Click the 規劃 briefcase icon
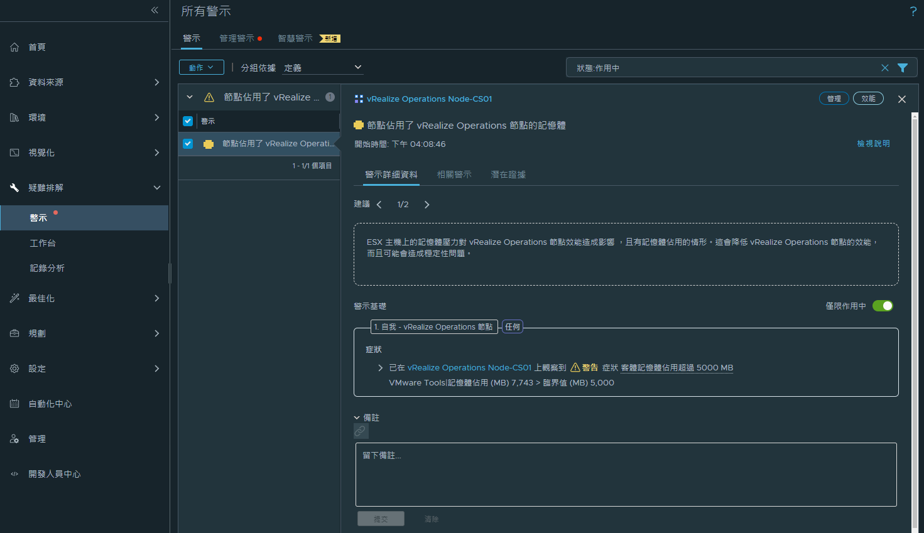This screenshot has height=533, width=924. coord(14,333)
